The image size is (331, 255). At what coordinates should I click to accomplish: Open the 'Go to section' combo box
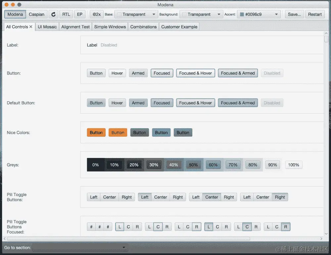pos(79,247)
